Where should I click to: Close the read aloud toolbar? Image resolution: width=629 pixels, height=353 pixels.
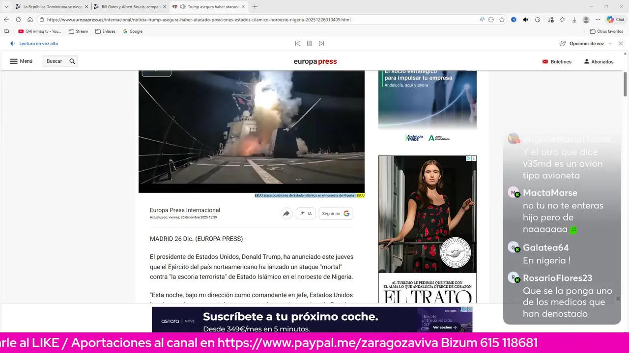[x=621, y=44]
